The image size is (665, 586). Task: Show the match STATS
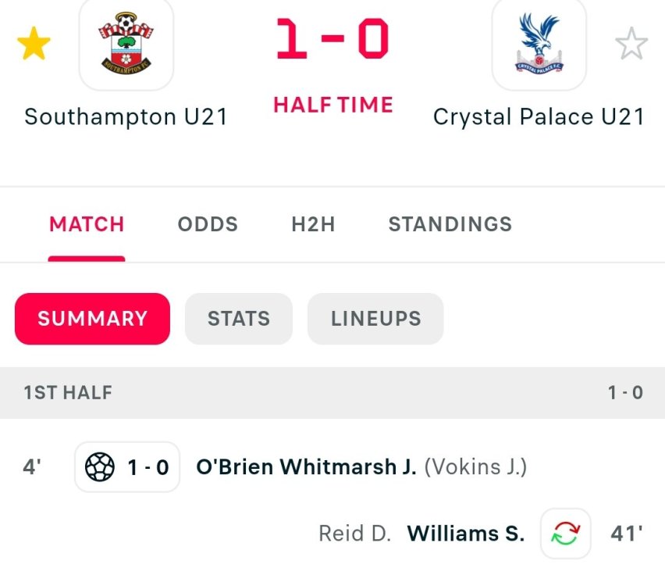(x=239, y=319)
